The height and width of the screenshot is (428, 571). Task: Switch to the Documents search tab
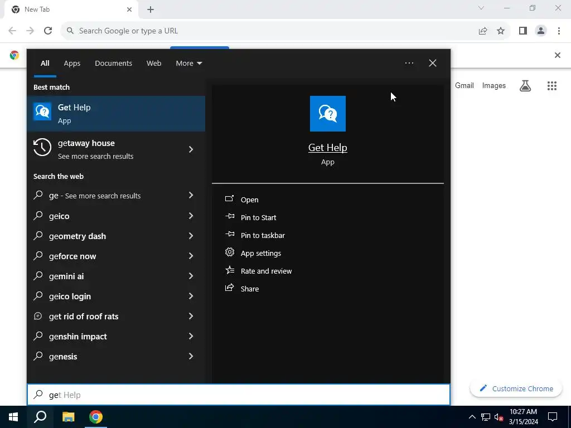point(113,64)
